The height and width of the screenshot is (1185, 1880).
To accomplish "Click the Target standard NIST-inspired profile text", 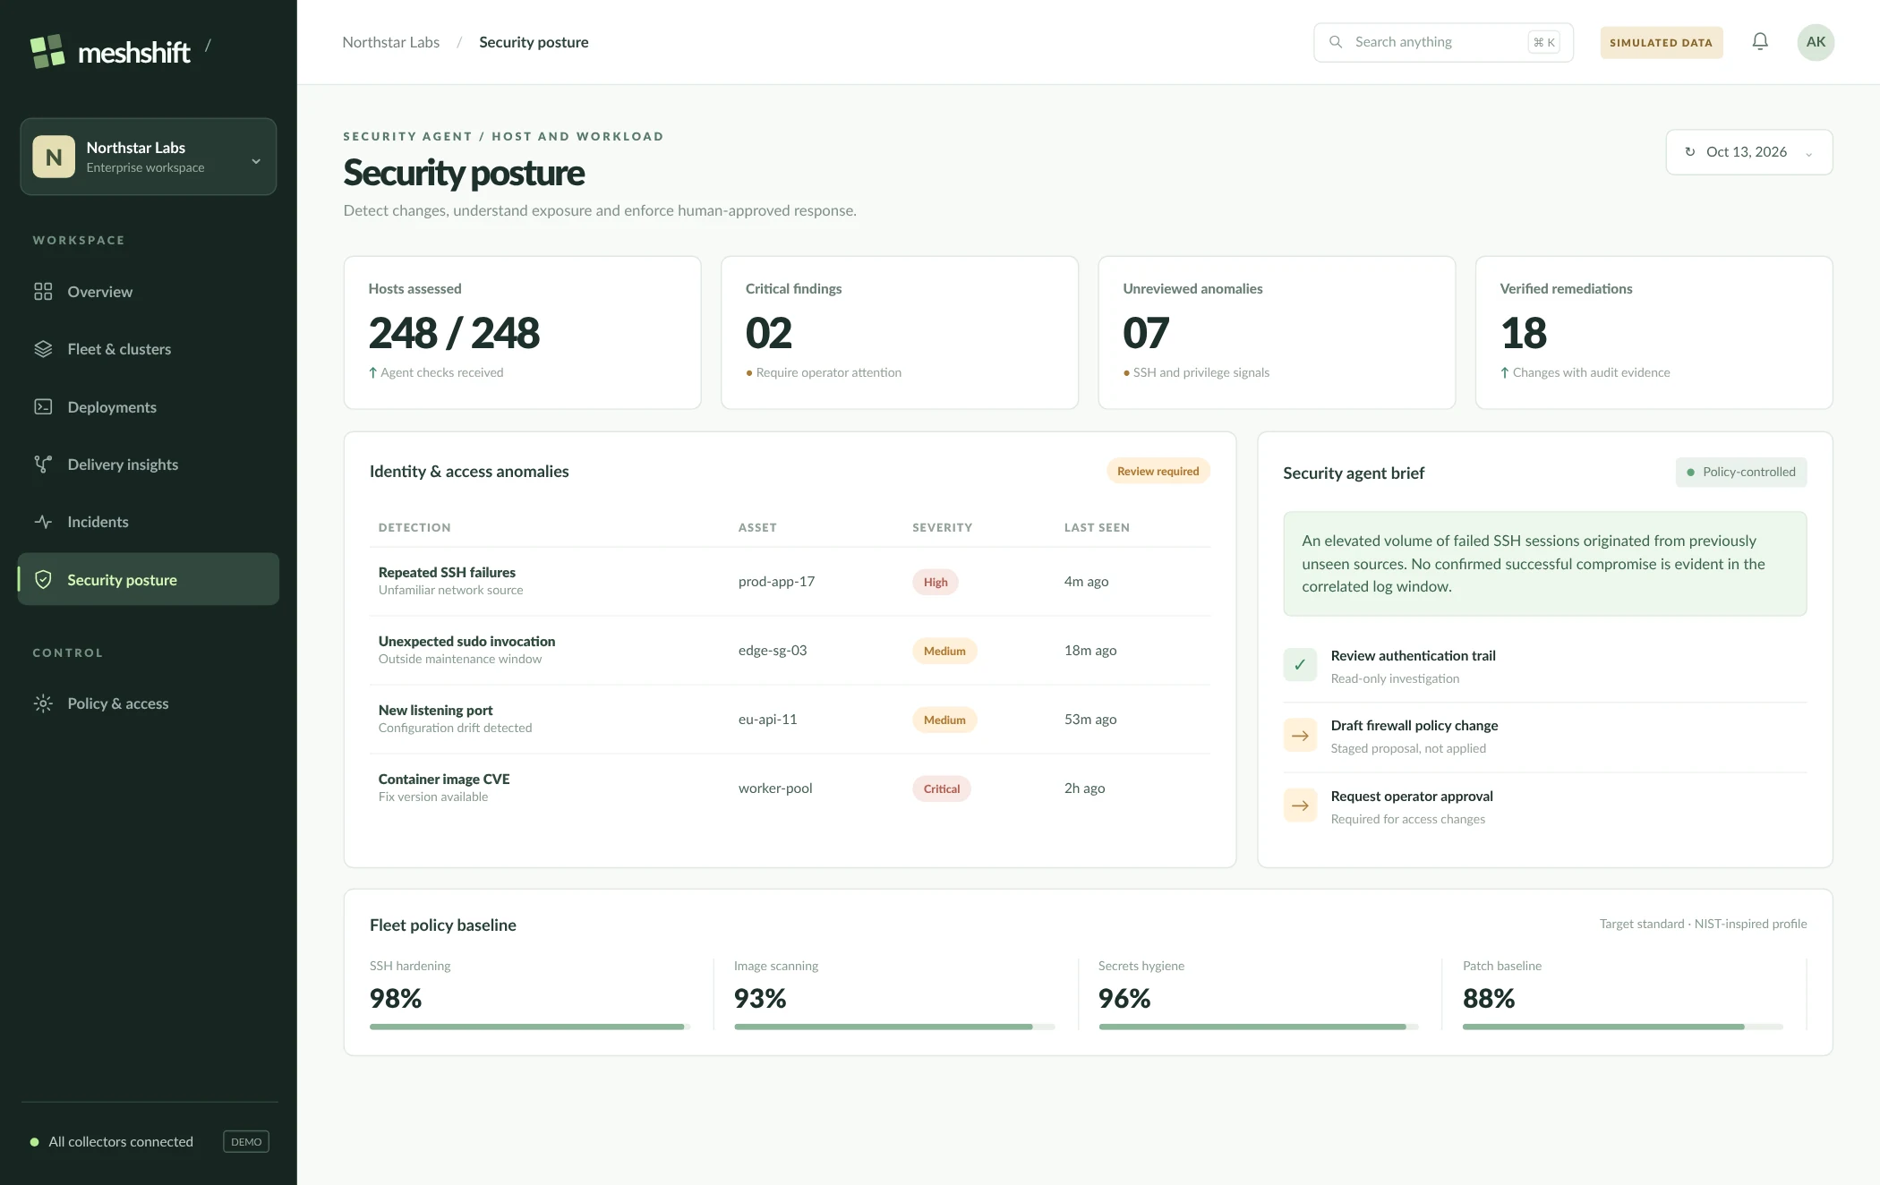I will (1703, 924).
